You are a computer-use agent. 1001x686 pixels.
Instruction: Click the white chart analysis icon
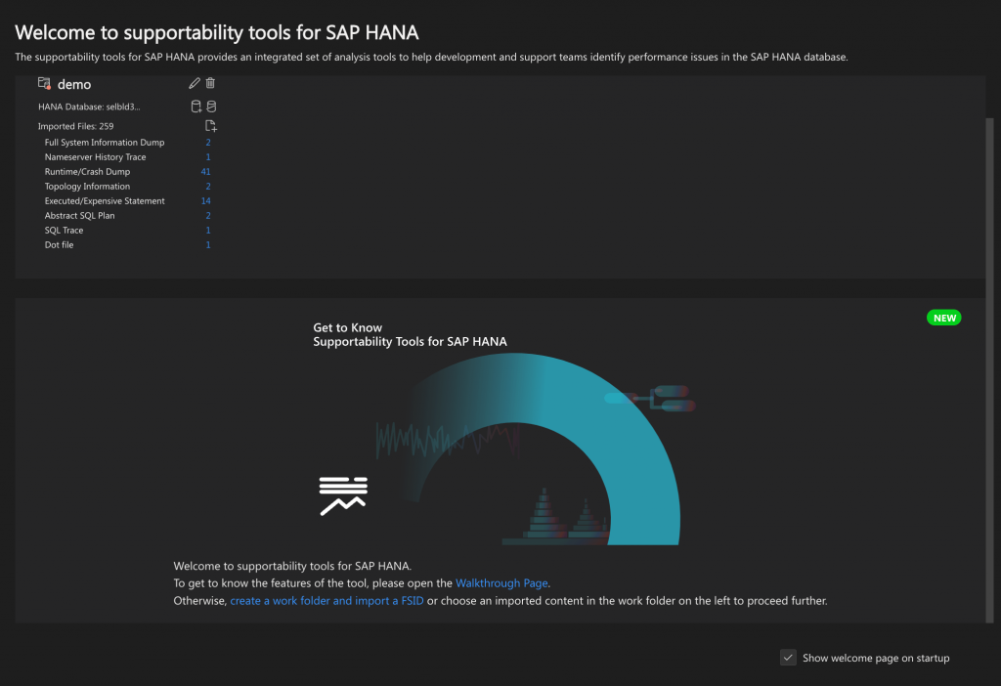point(343,495)
